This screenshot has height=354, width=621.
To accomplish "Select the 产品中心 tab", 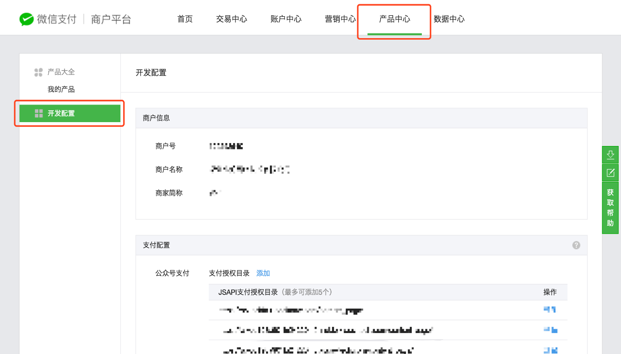I will point(395,19).
